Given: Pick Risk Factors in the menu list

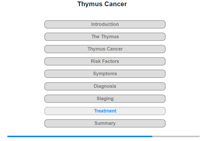Looking at the screenshot, I should (105, 61).
